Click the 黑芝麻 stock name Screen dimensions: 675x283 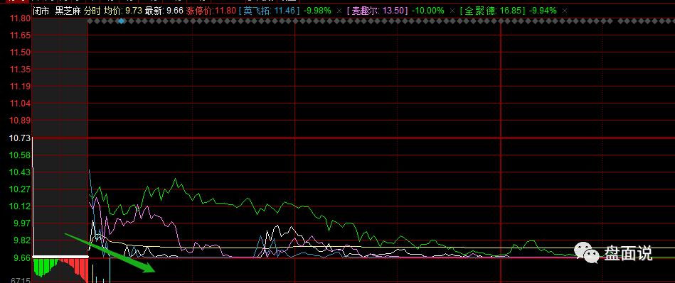click(x=67, y=11)
